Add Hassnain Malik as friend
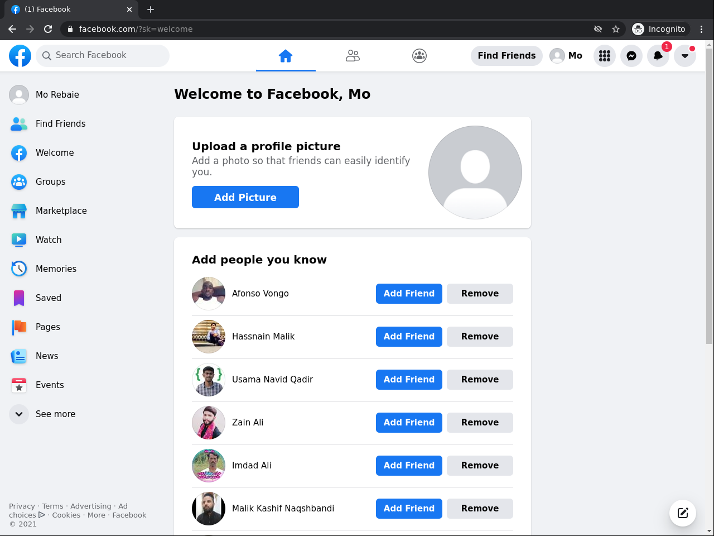This screenshot has width=714, height=536. [x=409, y=337]
